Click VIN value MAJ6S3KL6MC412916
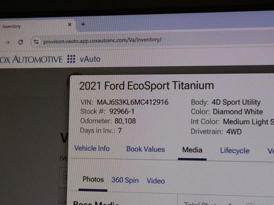The height and width of the screenshot is (205, 274). coord(133,102)
